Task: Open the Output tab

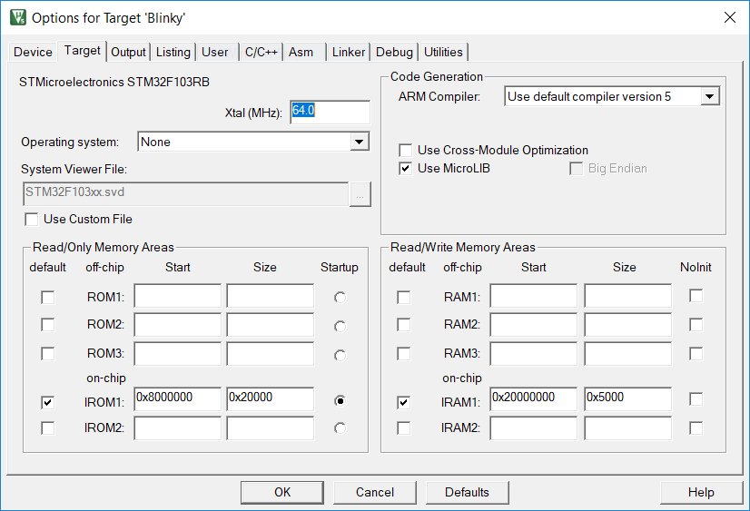Action: (x=128, y=52)
